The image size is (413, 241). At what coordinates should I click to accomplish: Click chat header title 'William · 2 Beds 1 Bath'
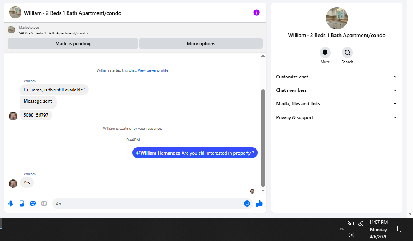point(73,13)
